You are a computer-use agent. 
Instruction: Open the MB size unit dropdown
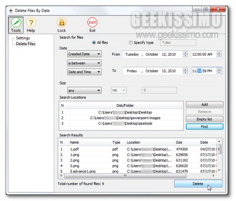[119, 91]
